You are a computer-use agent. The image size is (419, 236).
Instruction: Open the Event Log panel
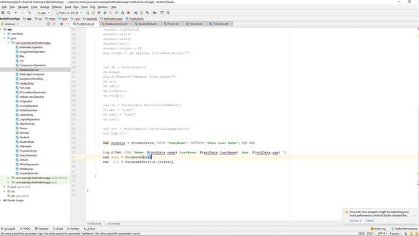point(378,229)
